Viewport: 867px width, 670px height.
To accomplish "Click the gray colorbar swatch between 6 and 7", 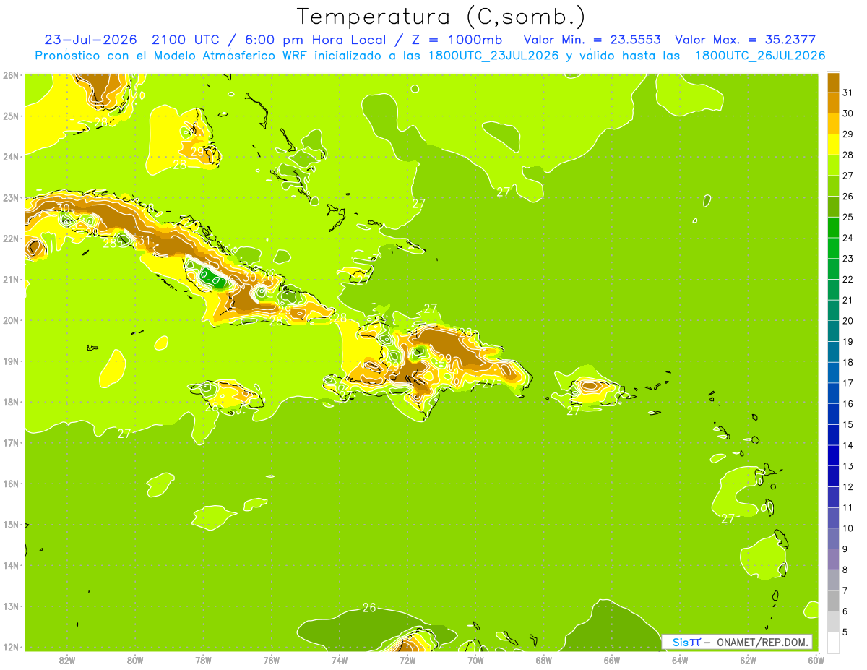I will 833,601.
